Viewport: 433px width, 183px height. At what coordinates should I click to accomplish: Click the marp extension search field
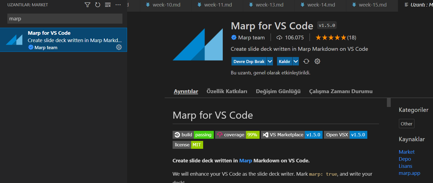click(x=65, y=19)
